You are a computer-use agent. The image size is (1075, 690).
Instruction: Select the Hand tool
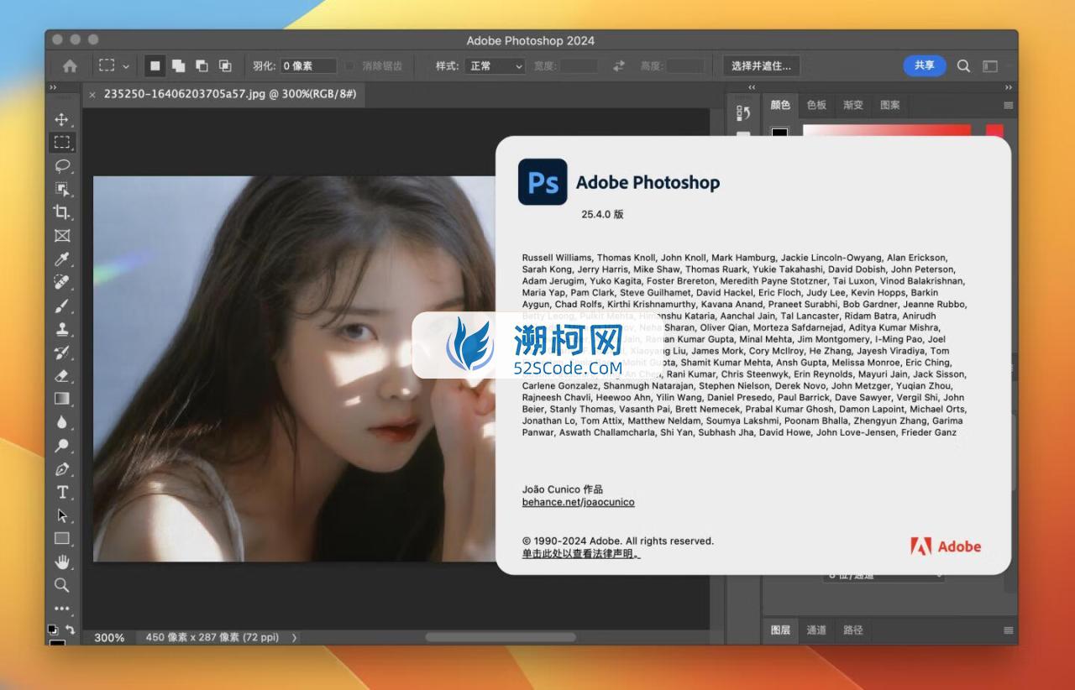(x=62, y=562)
